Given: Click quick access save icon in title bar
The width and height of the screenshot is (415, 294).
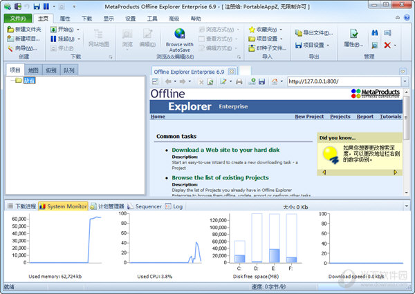Looking at the screenshot, I should tap(37, 6).
